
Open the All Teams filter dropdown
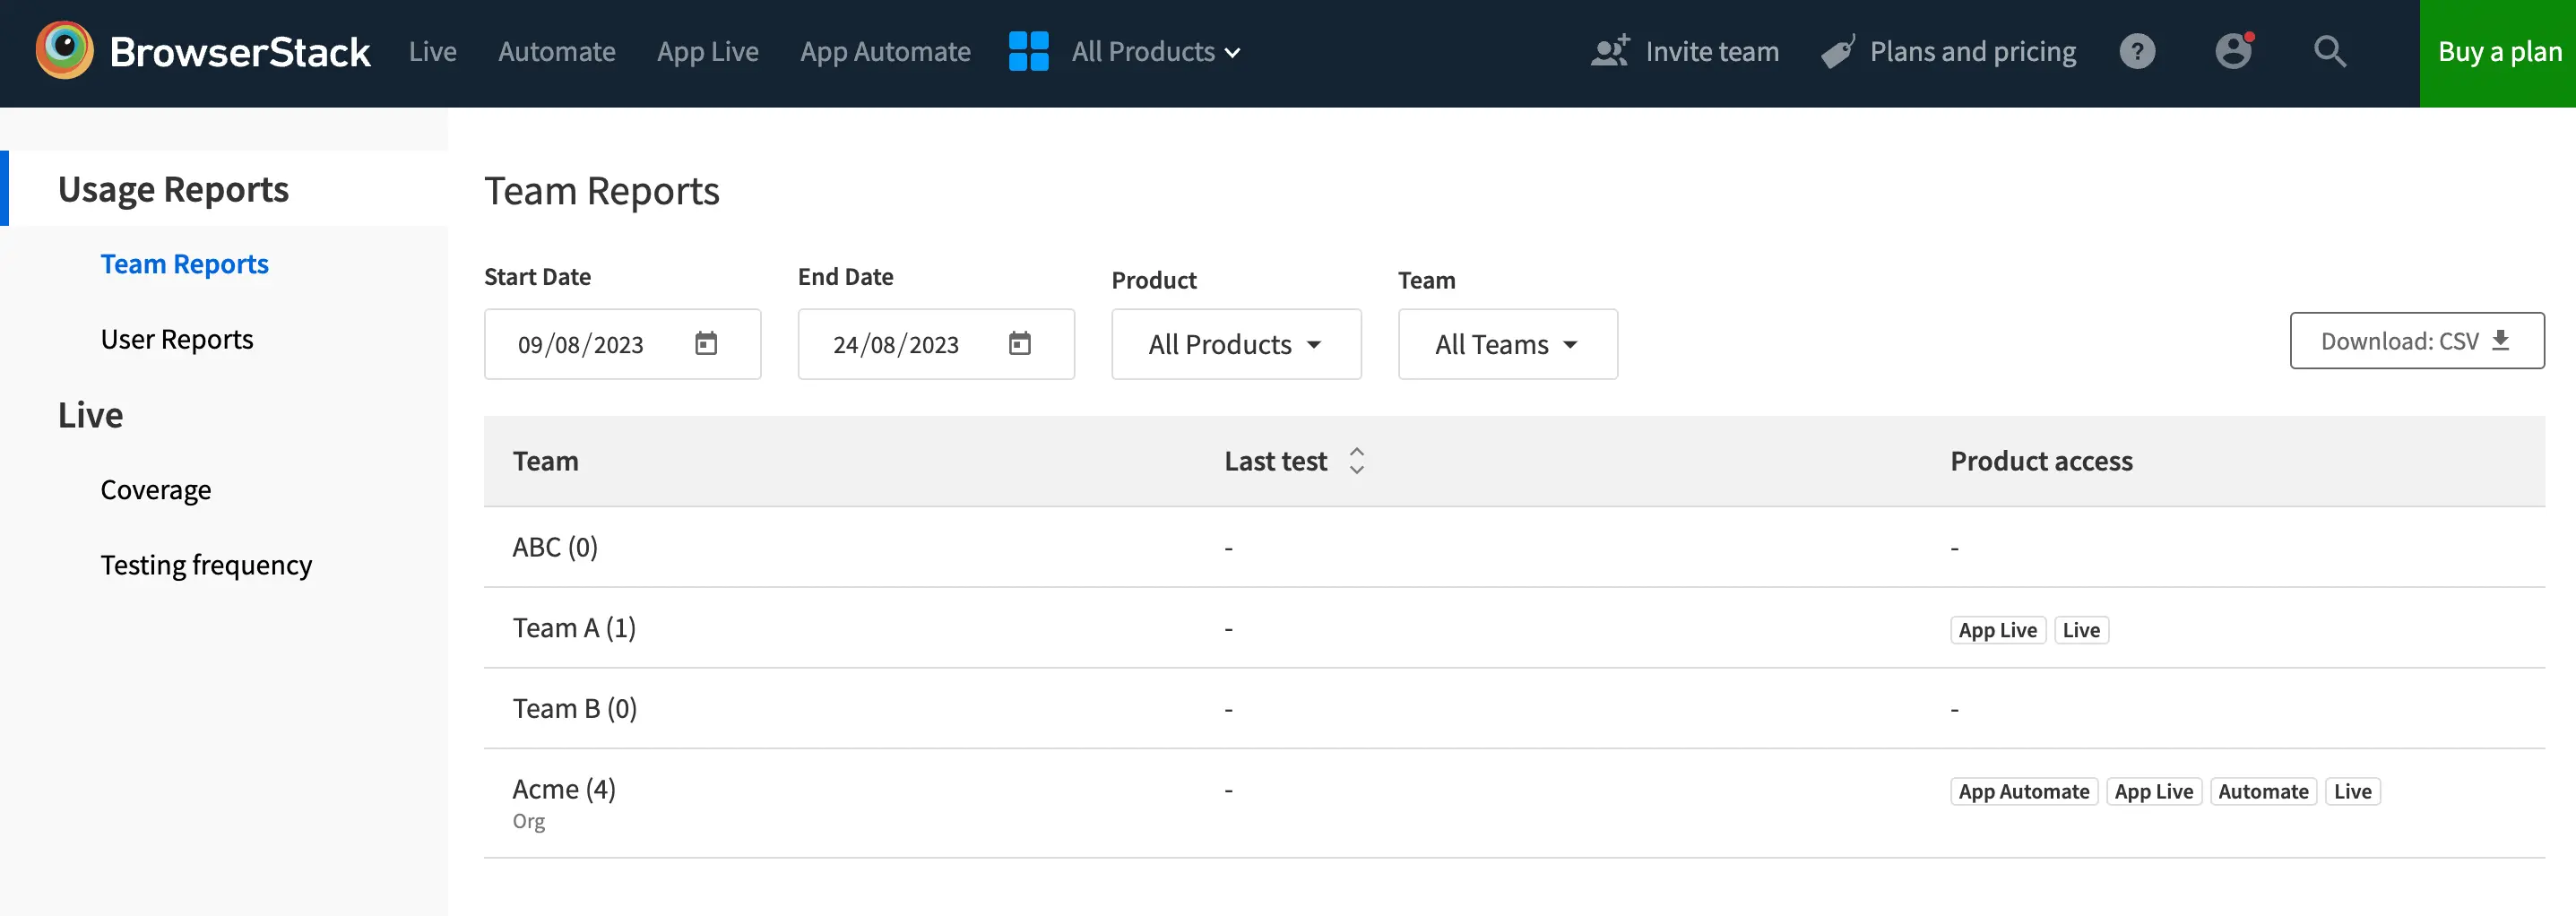1506,345
